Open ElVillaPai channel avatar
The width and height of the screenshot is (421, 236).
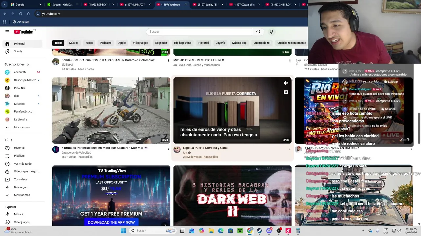click(x=56, y=62)
